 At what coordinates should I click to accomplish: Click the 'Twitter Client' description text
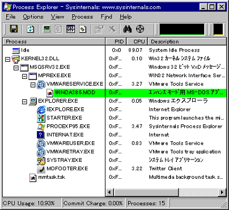166,169
